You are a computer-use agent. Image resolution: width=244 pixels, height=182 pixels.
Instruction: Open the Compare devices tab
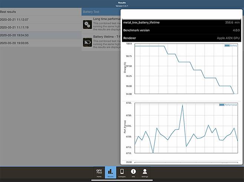[122, 173]
